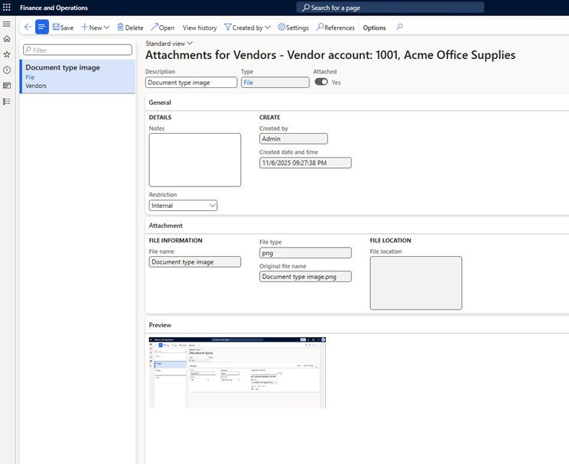Expand the Standard view dropdown
Viewport: 569px width, 464px height.
[169, 44]
